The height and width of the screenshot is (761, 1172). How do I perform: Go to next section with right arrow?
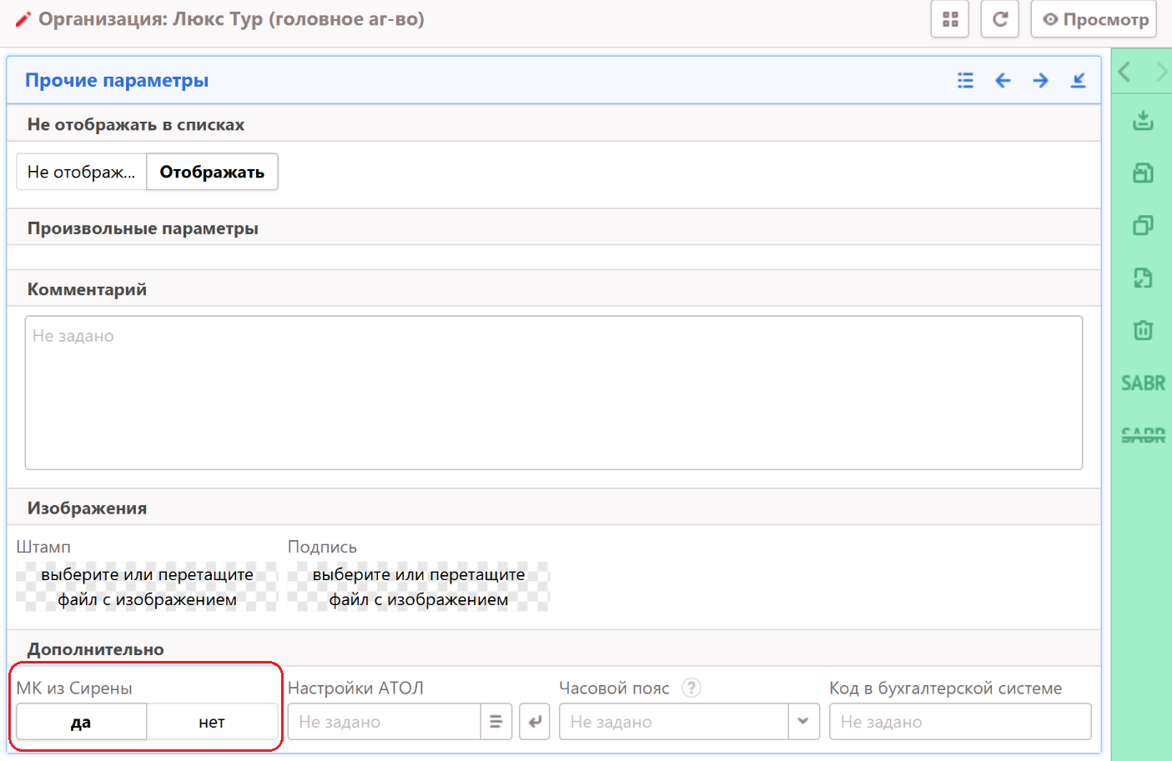point(1040,80)
